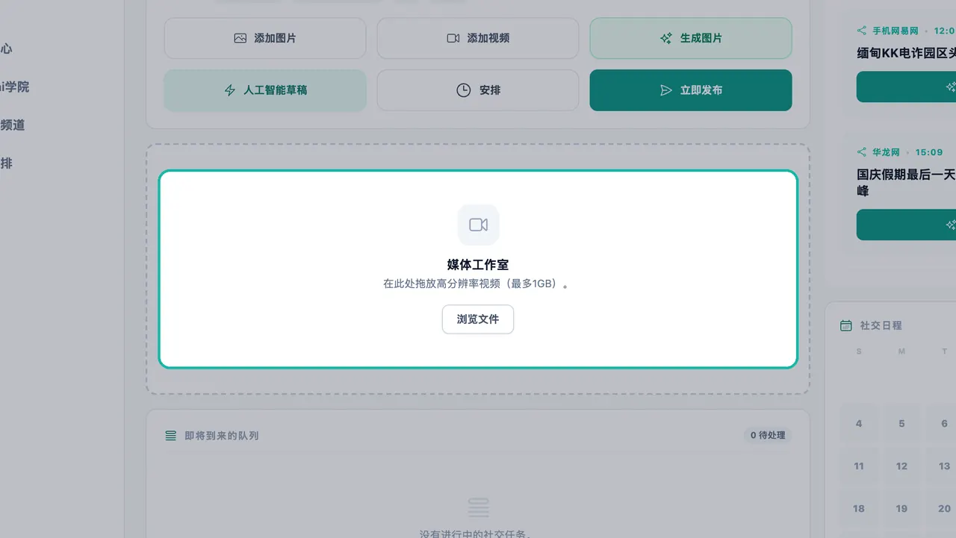
Task: Click the 添加视频 button
Action: click(x=478, y=38)
